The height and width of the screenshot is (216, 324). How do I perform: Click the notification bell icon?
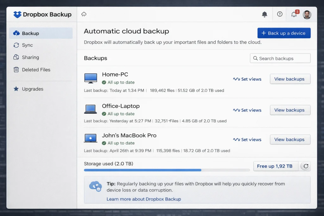click(x=265, y=14)
